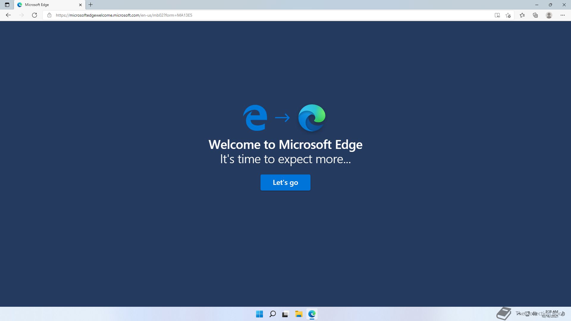571x321 pixels.
Task: Open network status tray icon
Action: (527, 314)
